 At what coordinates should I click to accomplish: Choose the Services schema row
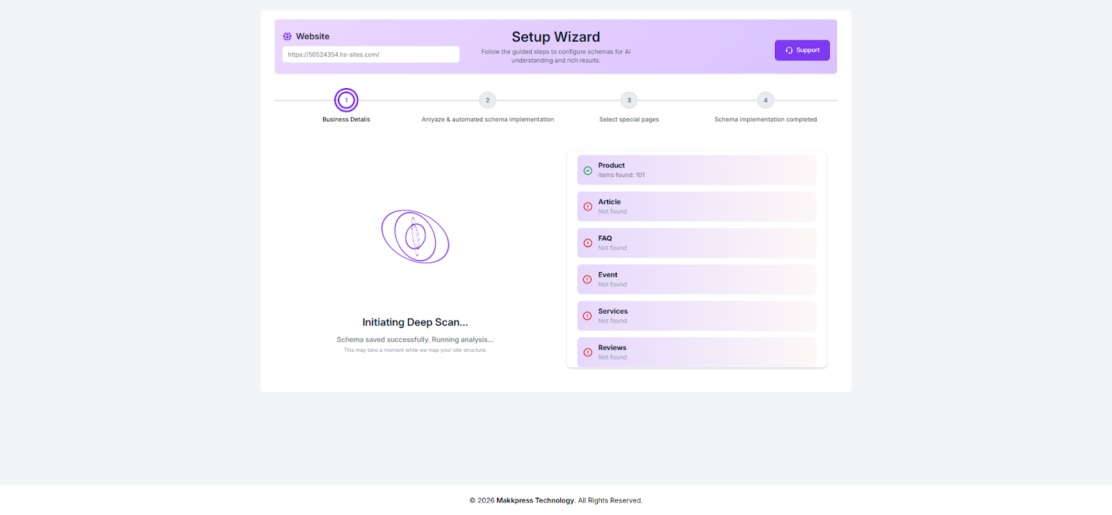pos(696,316)
